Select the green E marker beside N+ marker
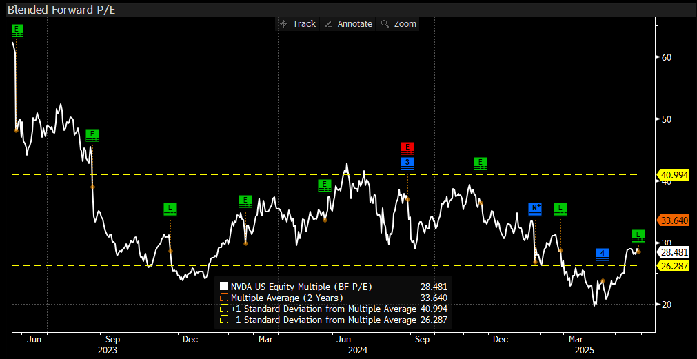Image resolution: width=697 pixels, height=359 pixels. coord(560,208)
